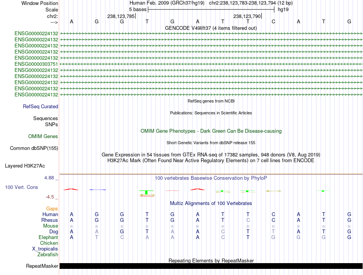Select the Layered H3K27Ac track label
The height and width of the screenshot is (275, 363).
pos(25,166)
